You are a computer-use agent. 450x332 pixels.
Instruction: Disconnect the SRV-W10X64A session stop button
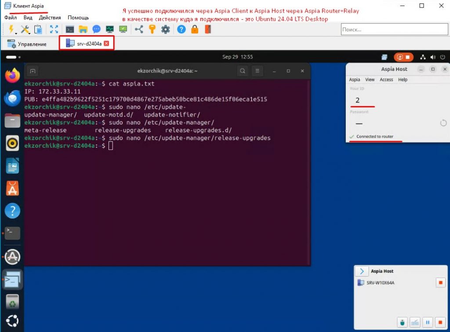pos(440,283)
